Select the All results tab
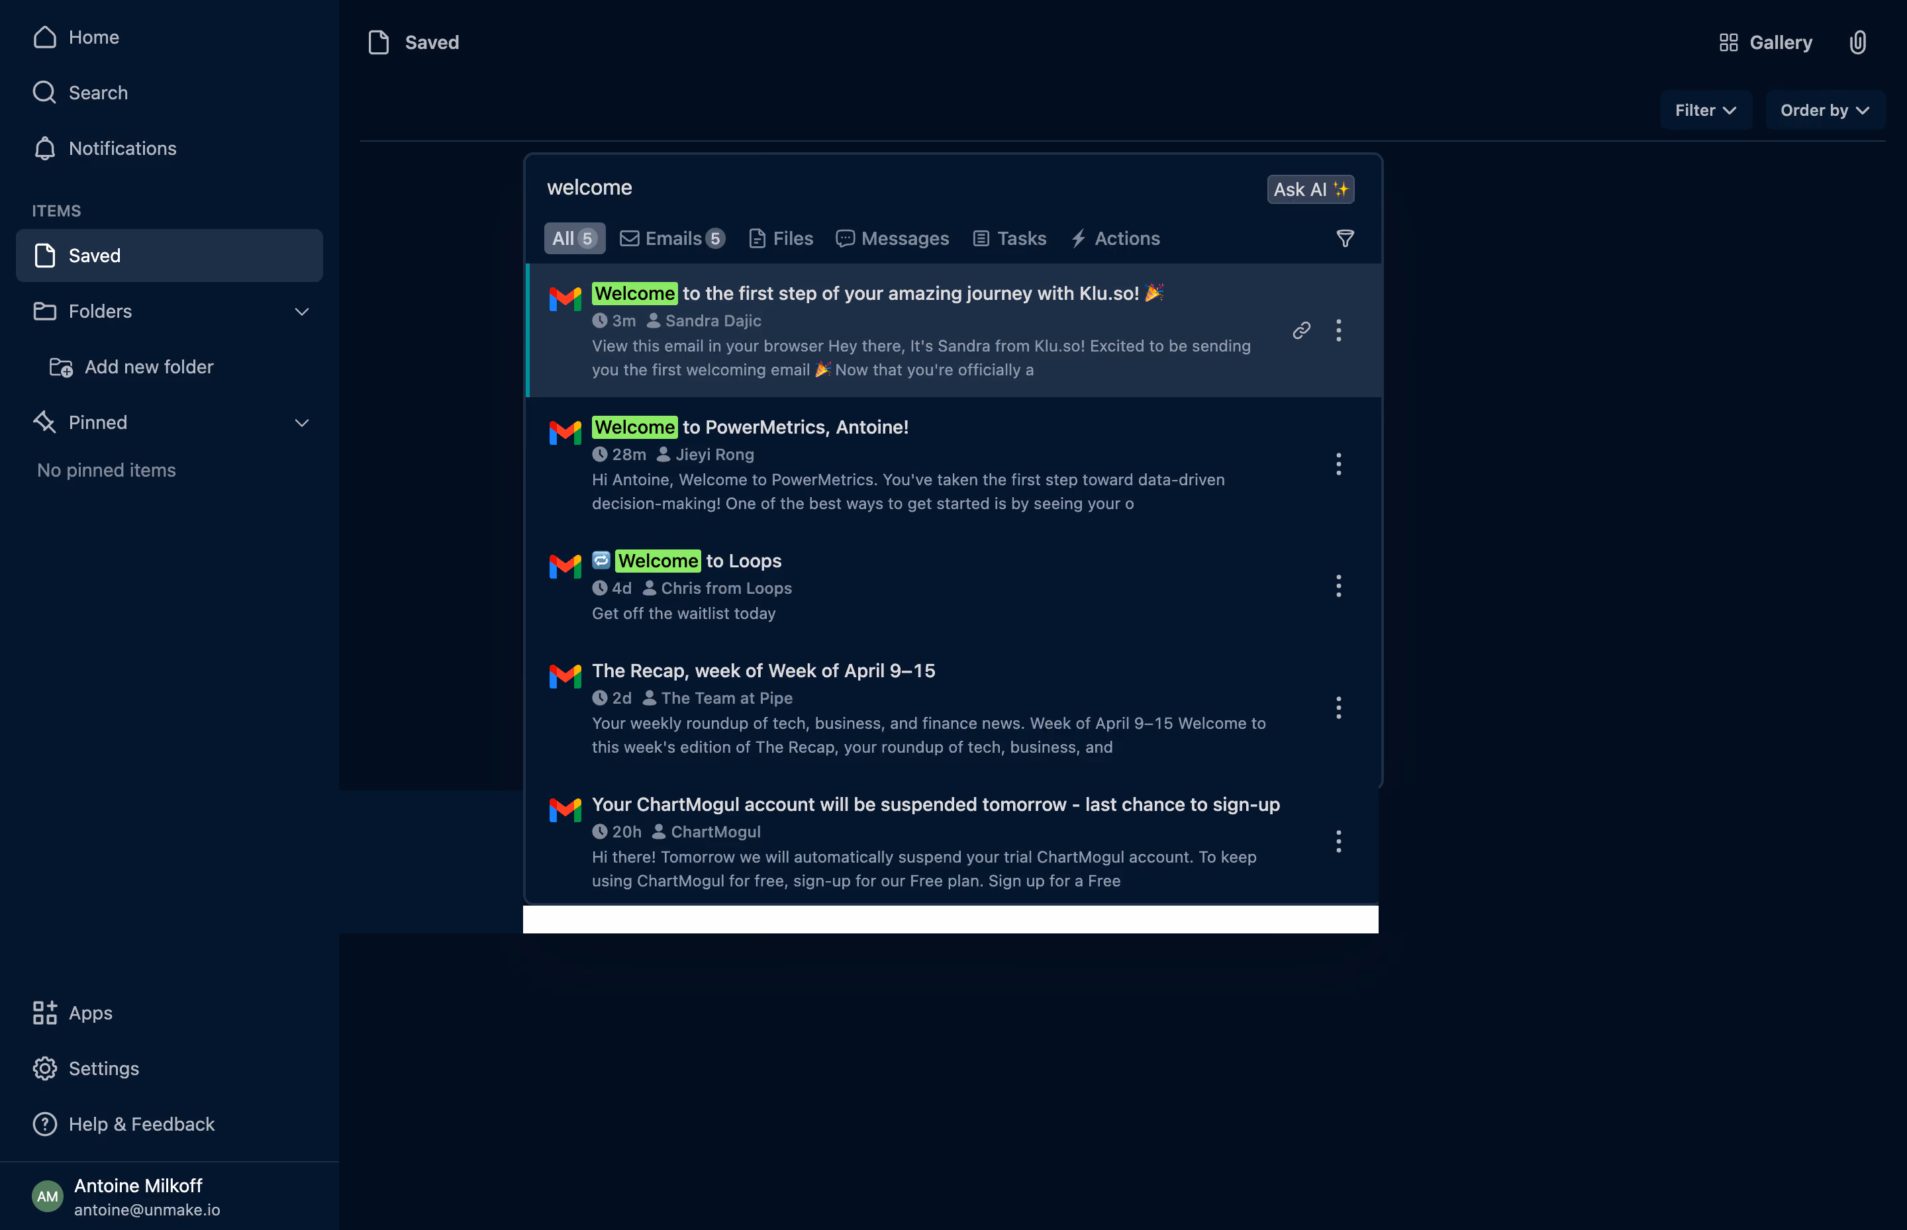Image resolution: width=1907 pixels, height=1230 pixels. point(574,238)
